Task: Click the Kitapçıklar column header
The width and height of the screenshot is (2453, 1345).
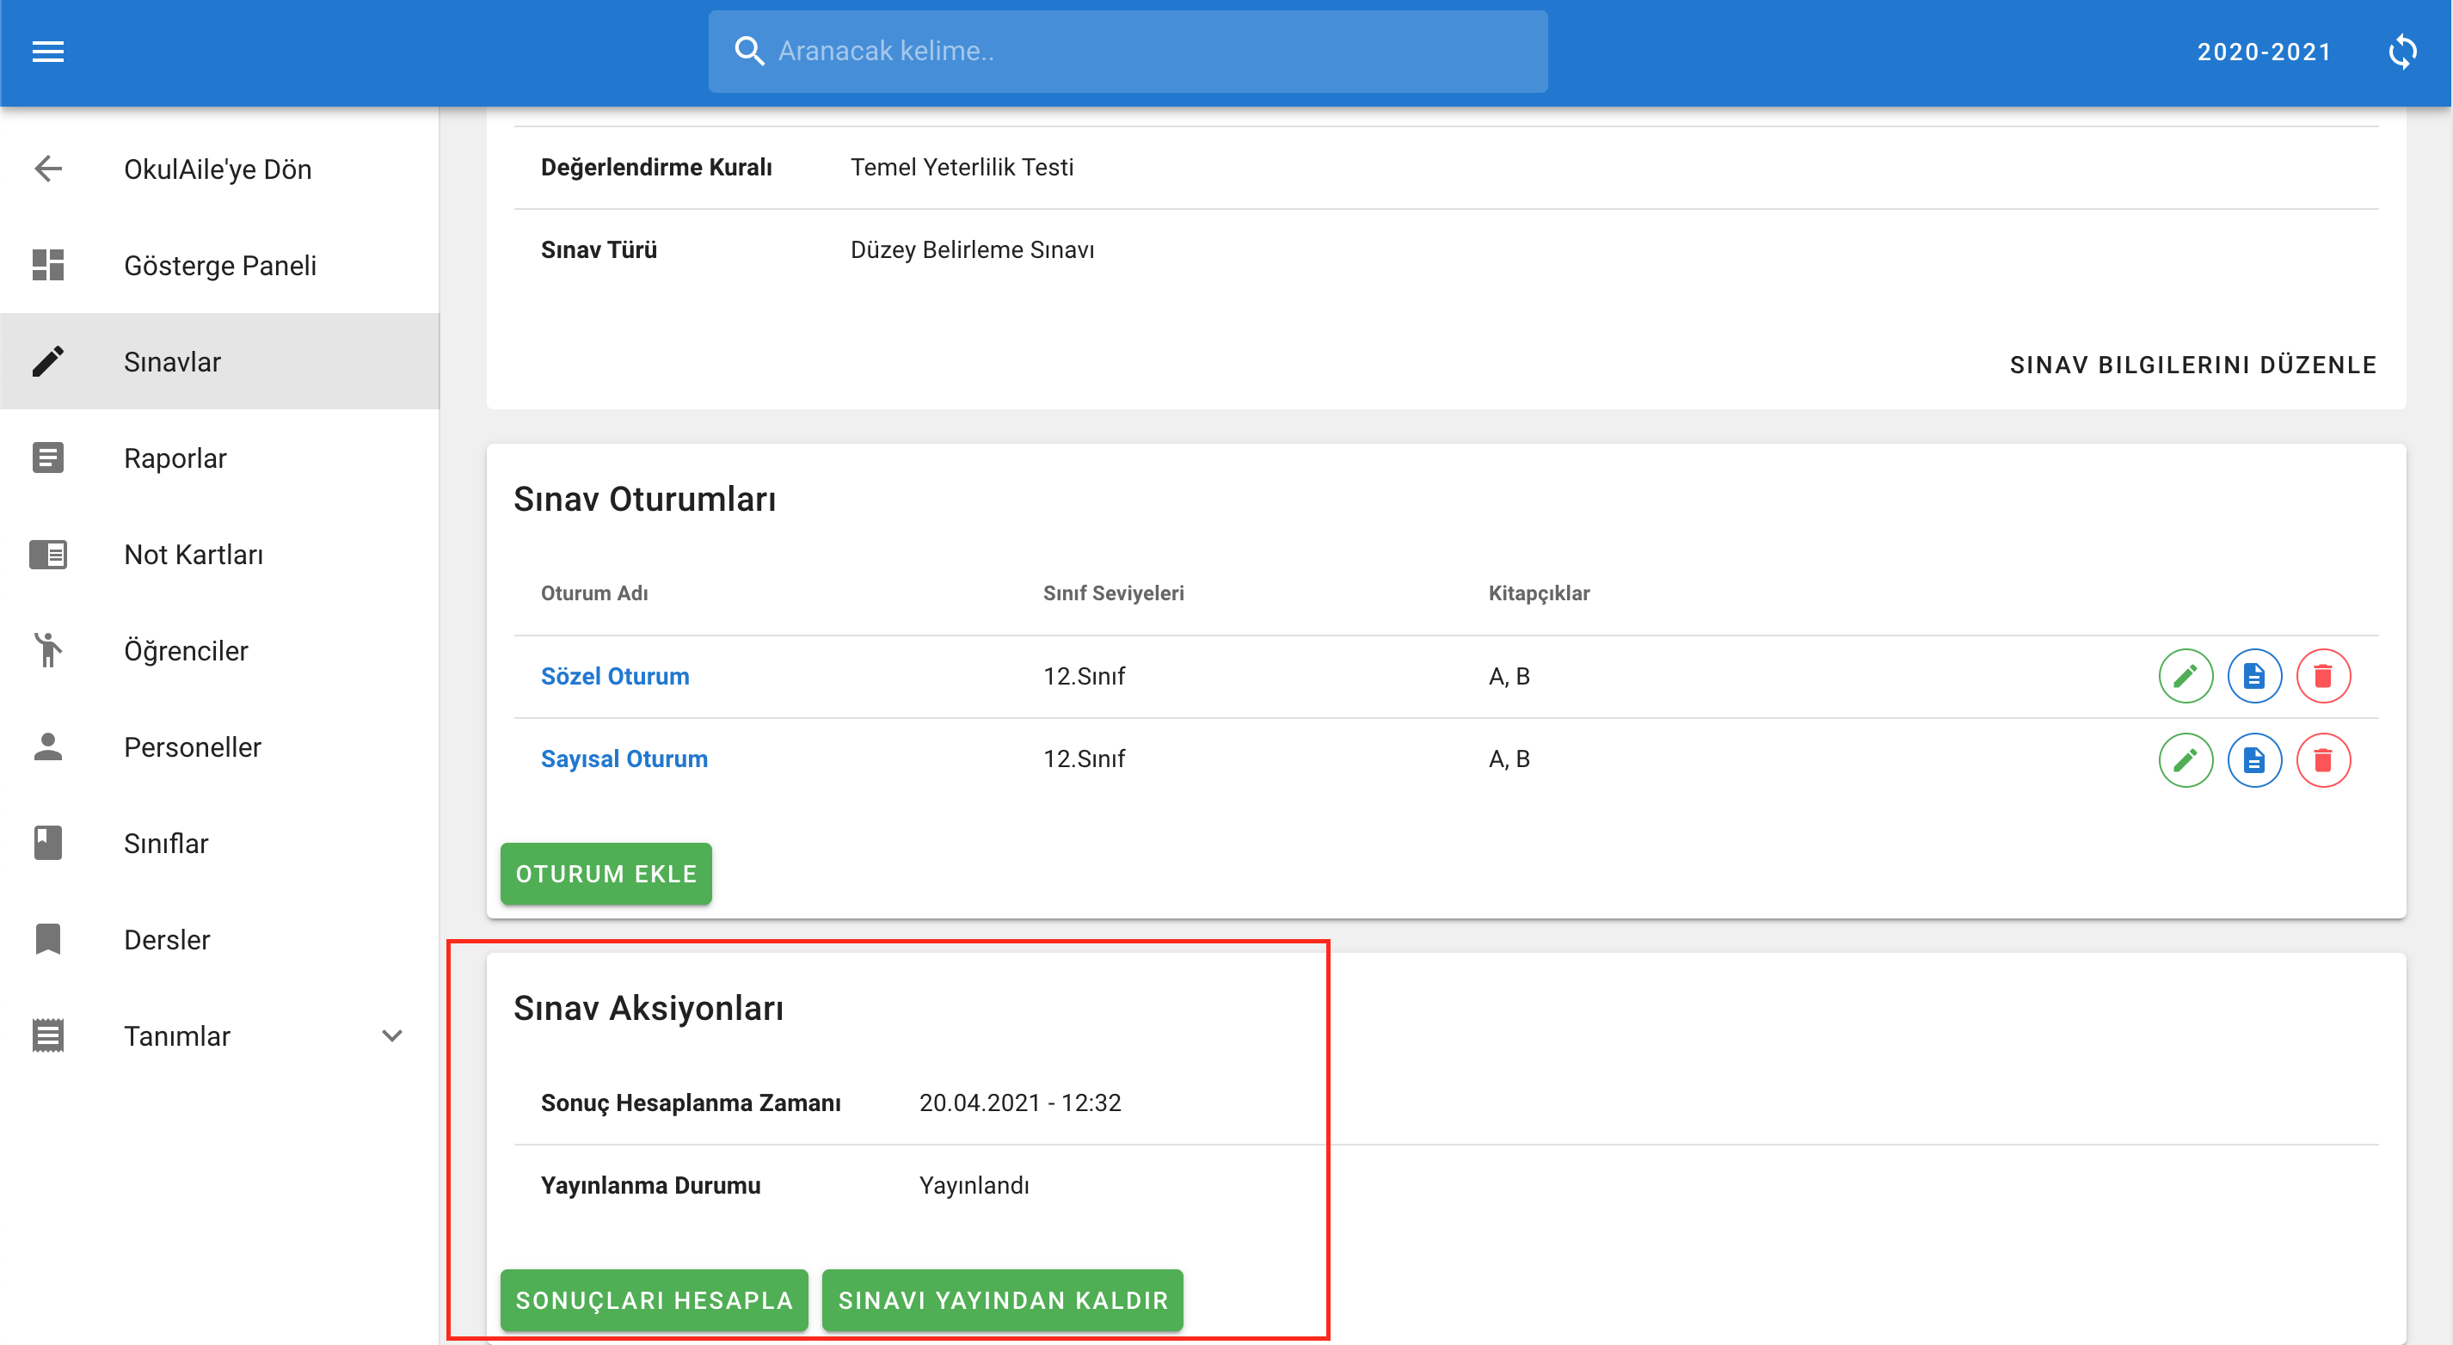Action: 1539,593
